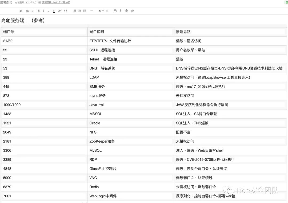
Task: Select the 渗透思路 header cell
Action: click(x=230, y=32)
